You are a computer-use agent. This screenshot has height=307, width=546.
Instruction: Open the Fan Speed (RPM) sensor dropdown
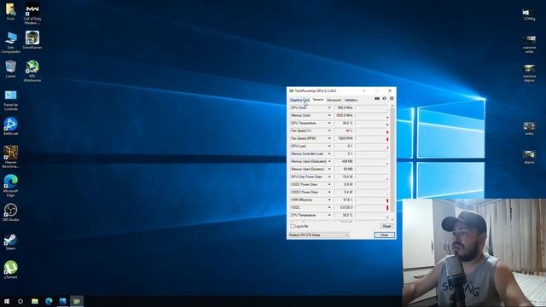click(x=329, y=138)
